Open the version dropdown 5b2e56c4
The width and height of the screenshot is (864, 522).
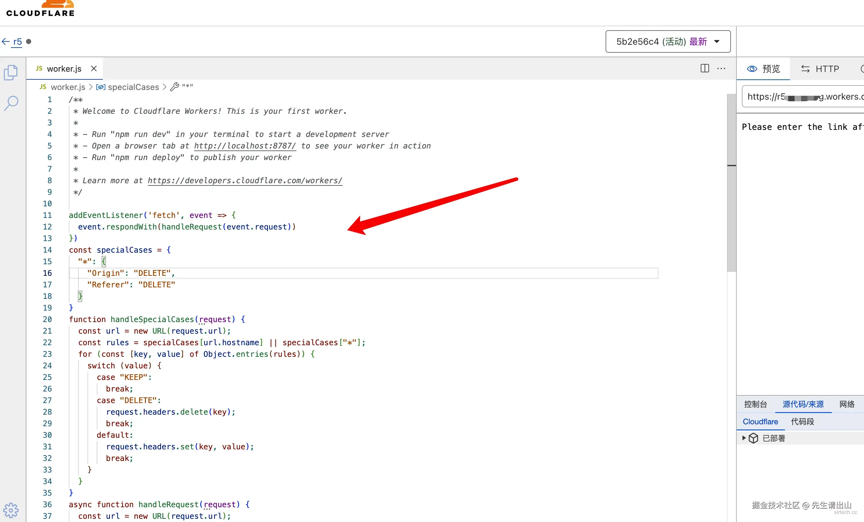coord(668,41)
